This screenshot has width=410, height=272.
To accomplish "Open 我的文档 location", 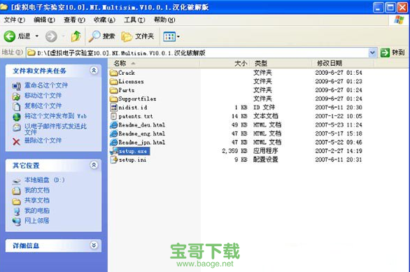I will pos(37,190).
